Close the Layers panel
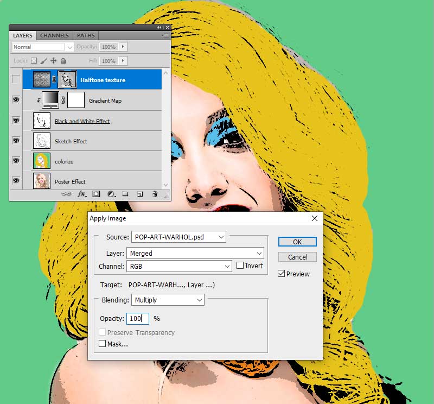Screen dimensions: 434x404 coord(168,28)
